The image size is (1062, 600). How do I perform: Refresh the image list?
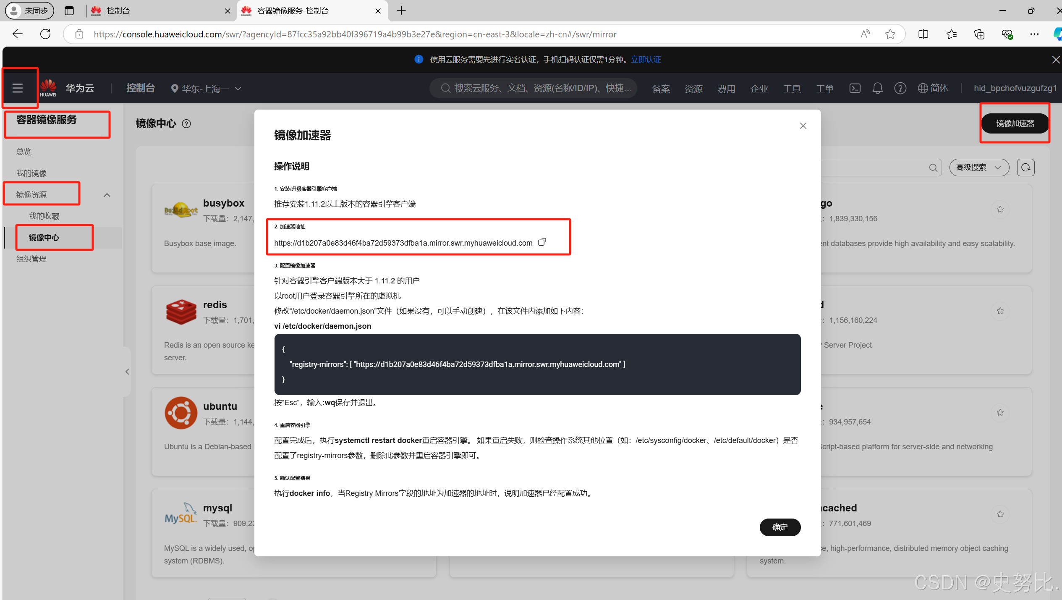point(1025,168)
